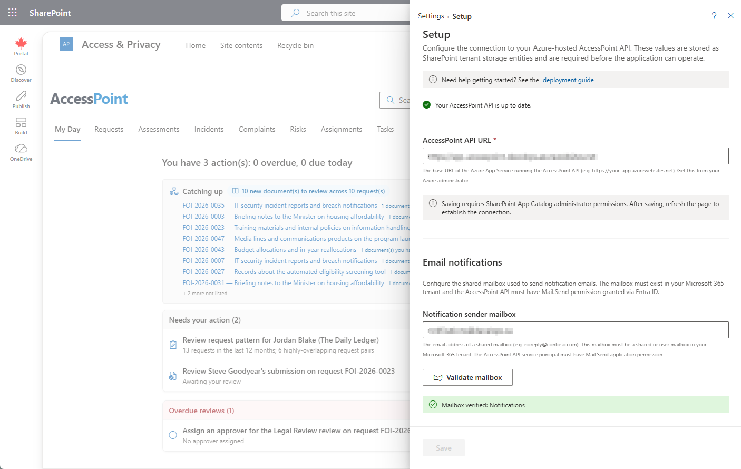This screenshot has height=469, width=741.
Task: Open request FOI-2026-0027 records link
Action: pos(284,272)
